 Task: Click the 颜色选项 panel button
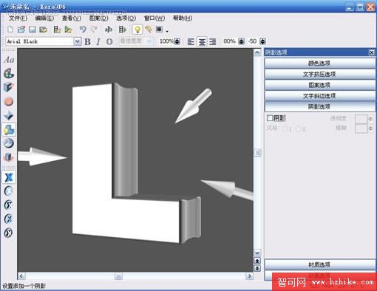click(319, 64)
